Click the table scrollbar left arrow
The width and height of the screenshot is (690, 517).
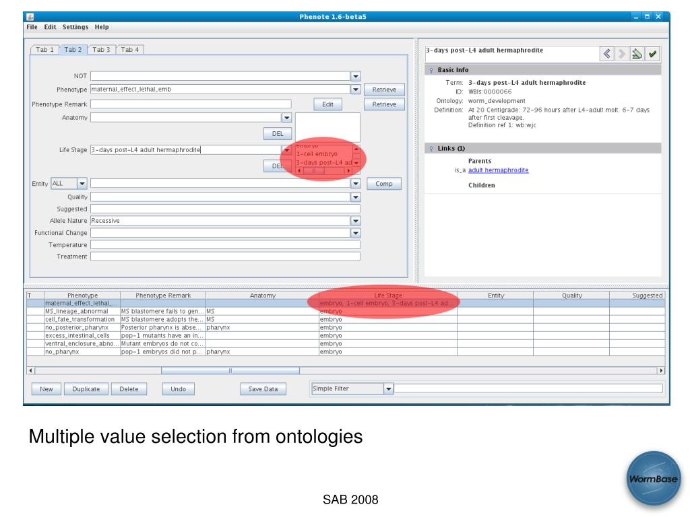31,371
